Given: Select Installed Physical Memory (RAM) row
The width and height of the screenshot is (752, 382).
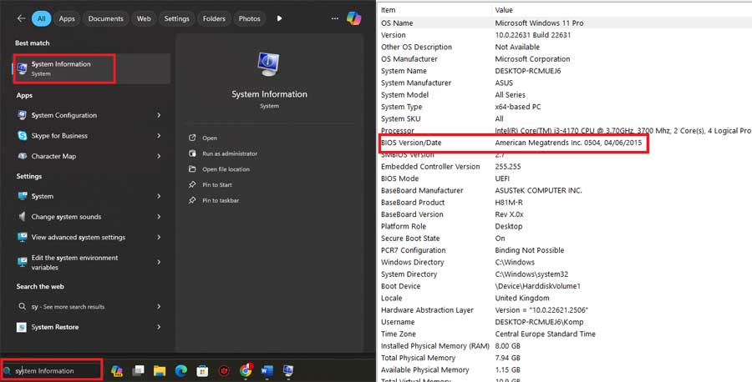Looking at the screenshot, I should (565, 346).
